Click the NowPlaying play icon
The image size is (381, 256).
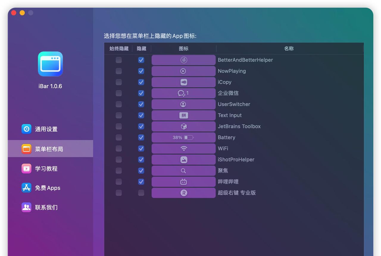(x=183, y=71)
